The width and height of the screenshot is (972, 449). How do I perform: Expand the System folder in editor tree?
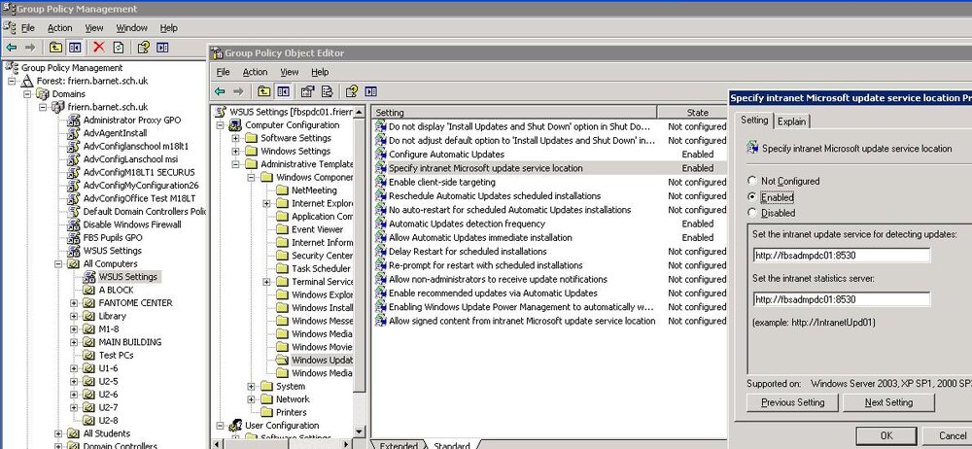[251, 386]
